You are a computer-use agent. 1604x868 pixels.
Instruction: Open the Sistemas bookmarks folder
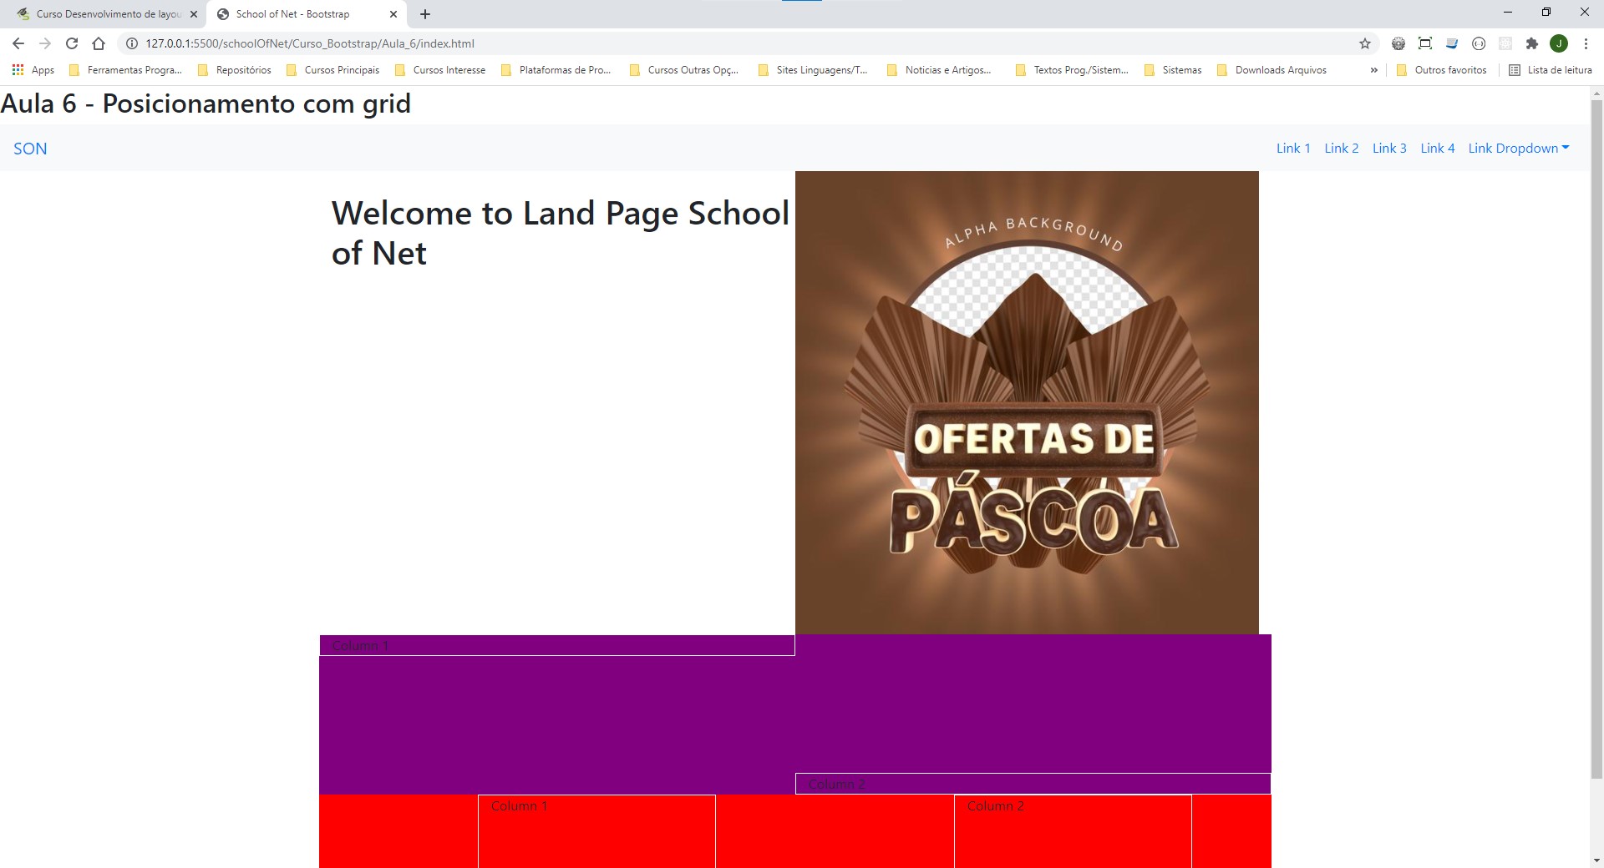tap(1173, 70)
